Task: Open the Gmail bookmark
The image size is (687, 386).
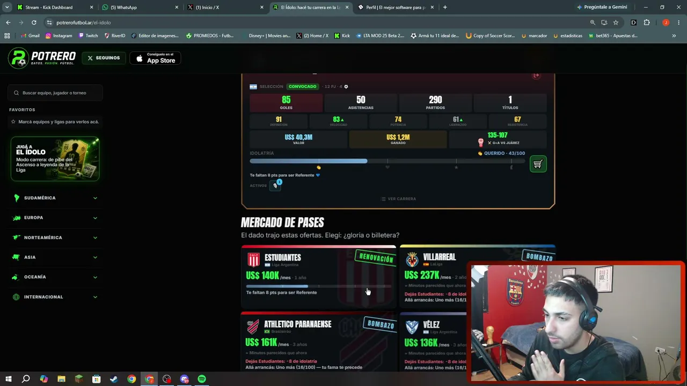Action: click(30, 36)
